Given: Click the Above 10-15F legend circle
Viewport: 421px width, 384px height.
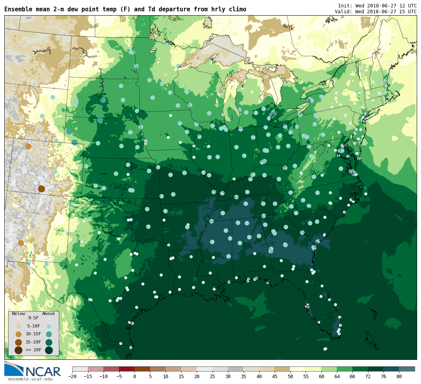Looking at the screenshot, I should click(x=49, y=334).
